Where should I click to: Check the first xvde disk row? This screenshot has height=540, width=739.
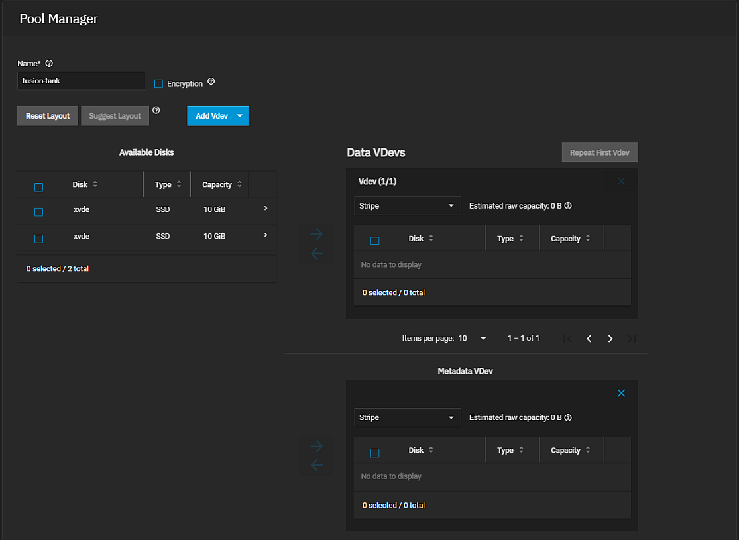(38, 212)
